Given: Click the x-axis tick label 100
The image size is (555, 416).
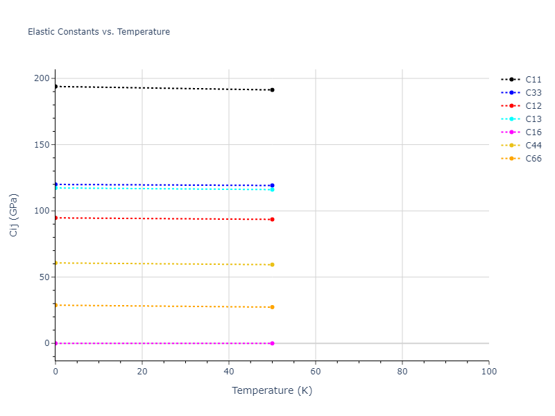Looking at the screenshot, I should (488, 372).
